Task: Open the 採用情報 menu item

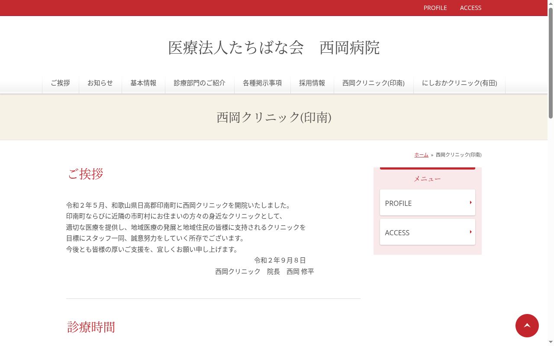Action: [x=312, y=83]
